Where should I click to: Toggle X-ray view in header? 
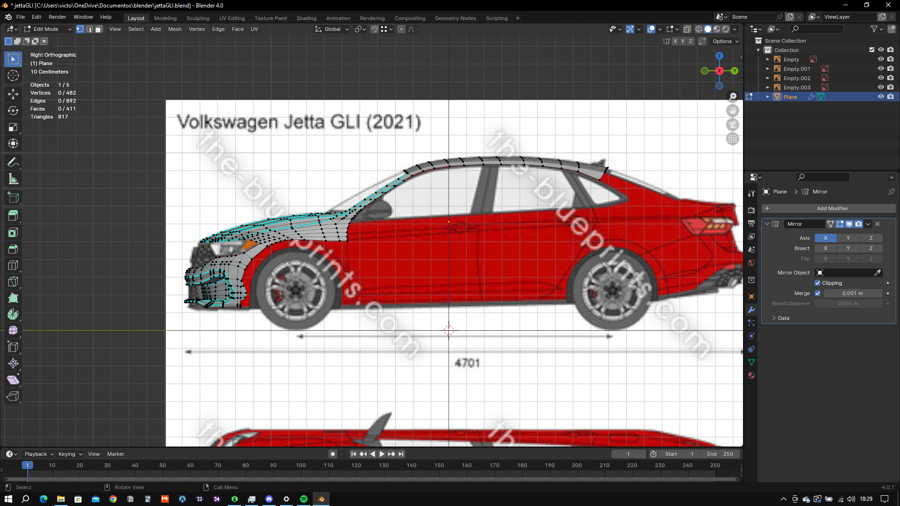coord(687,29)
